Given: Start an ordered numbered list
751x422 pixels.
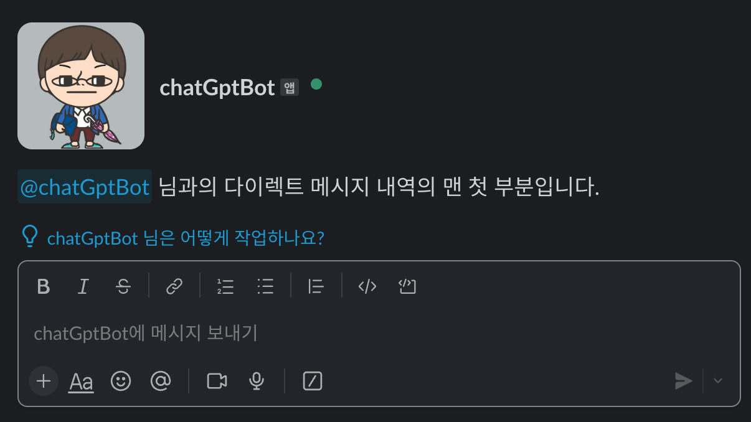Looking at the screenshot, I should tap(225, 286).
